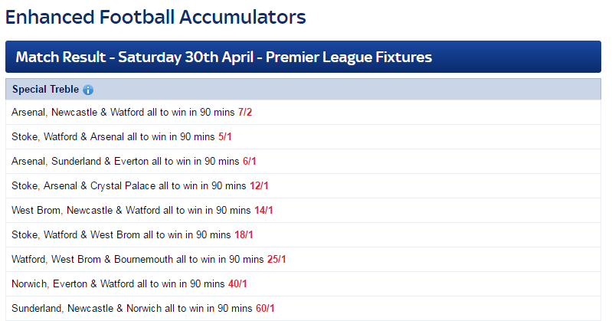Click the Special Treble section heading
612x321 pixels.
click(46, 90)
